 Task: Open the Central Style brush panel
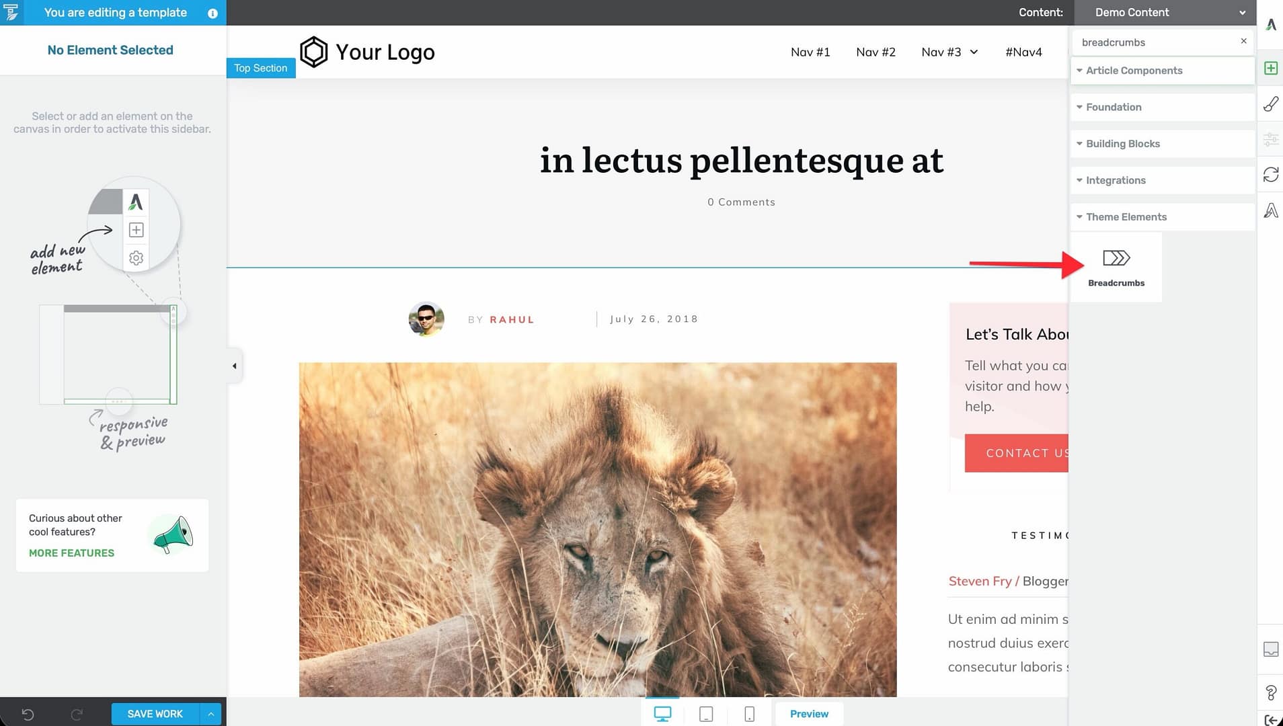tap(1270, 104)
